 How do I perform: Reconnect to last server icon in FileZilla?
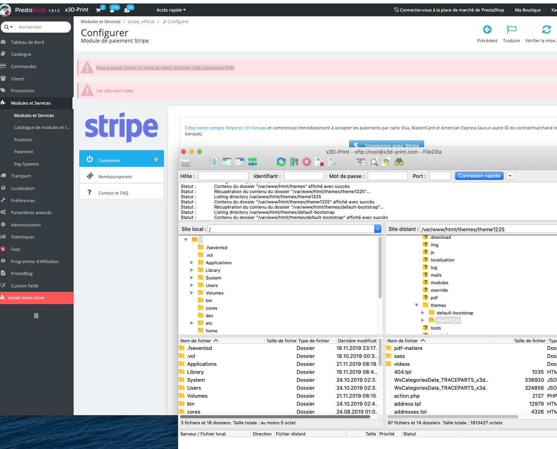coord(332,162)
